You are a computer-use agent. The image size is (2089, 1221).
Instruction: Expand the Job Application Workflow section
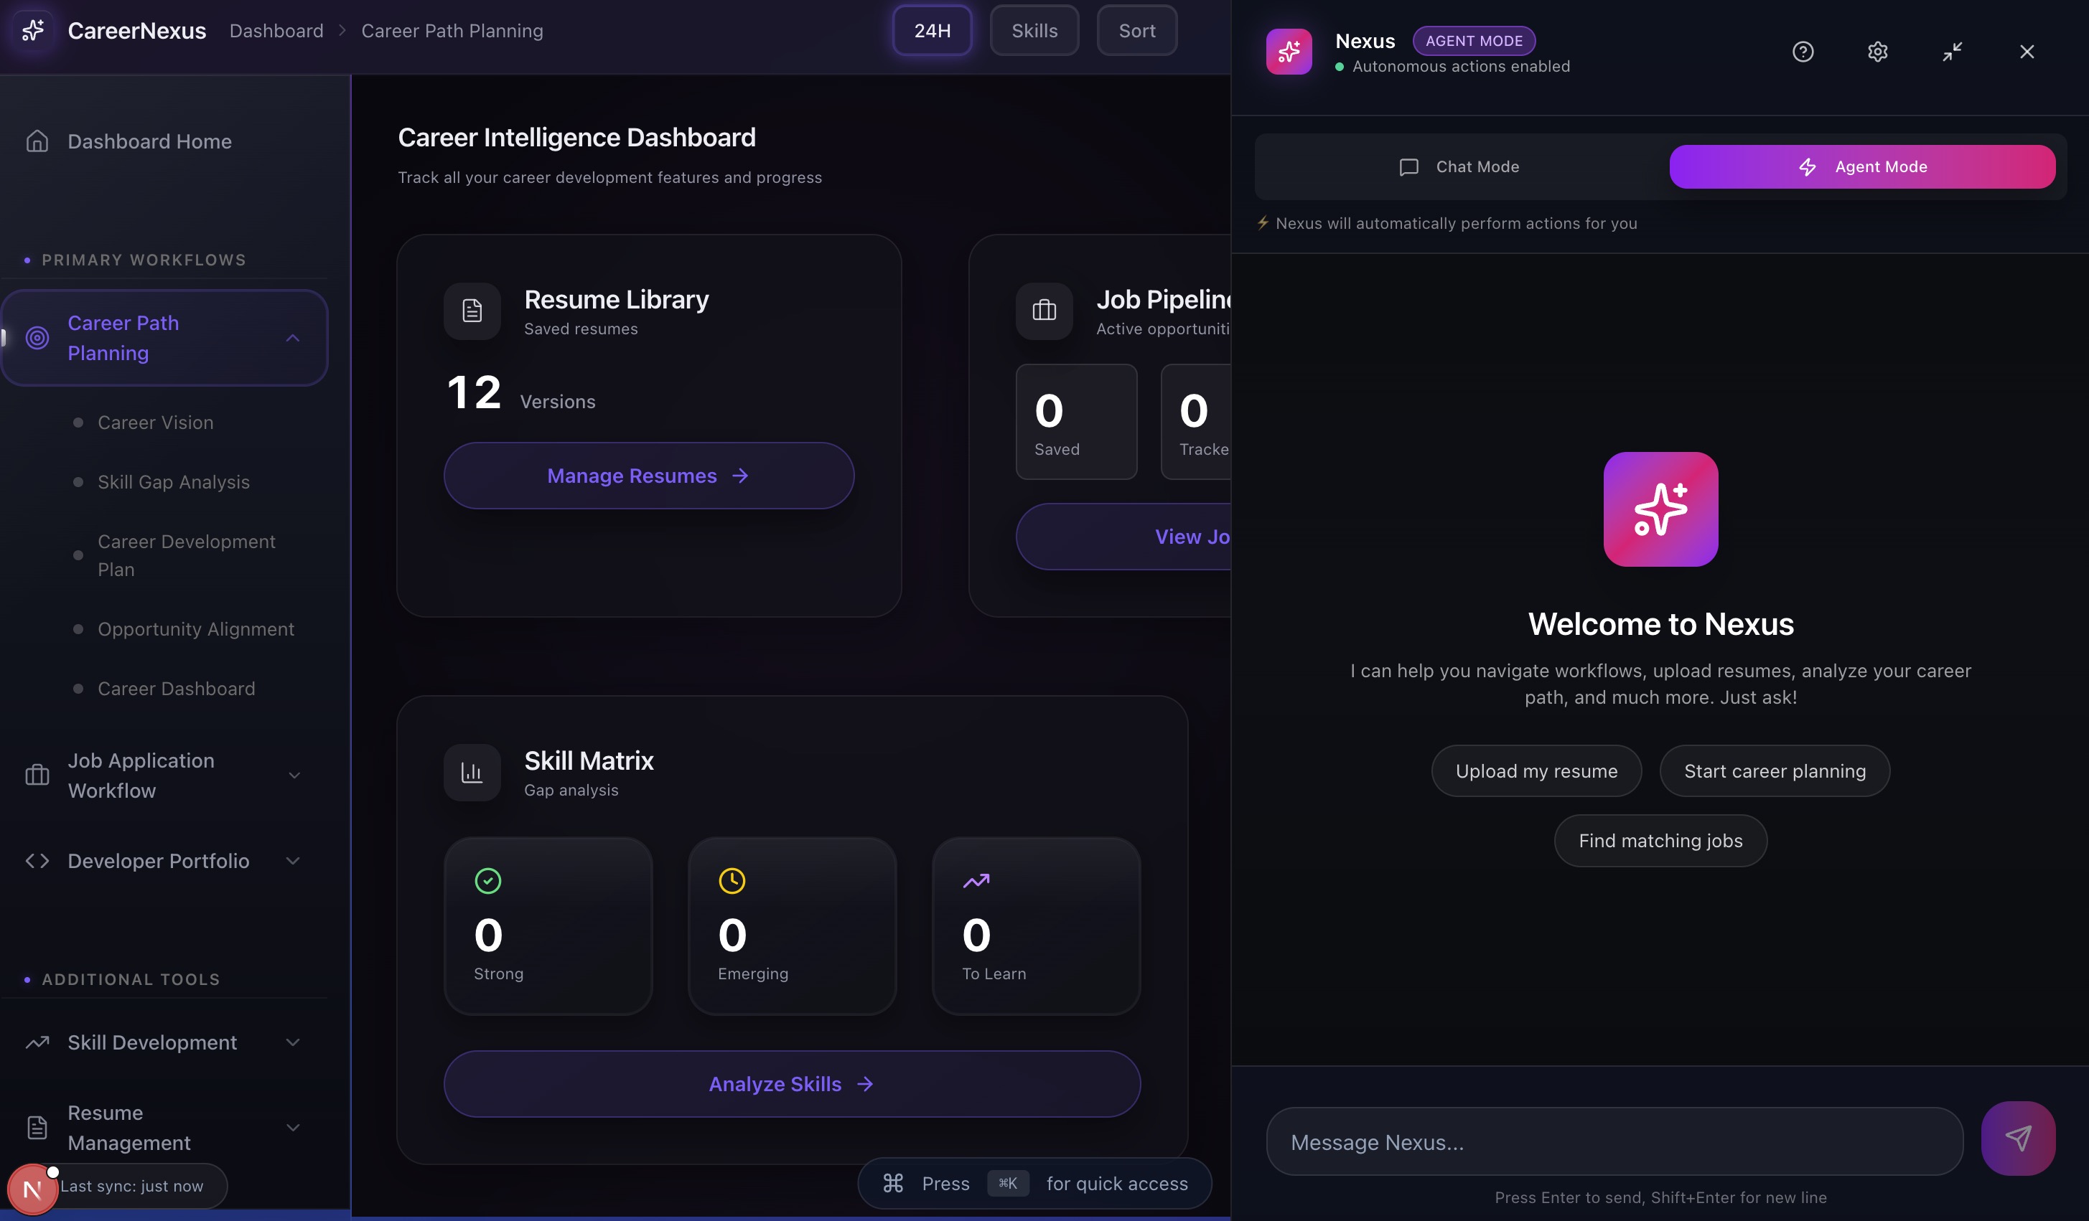click(294, 775)
